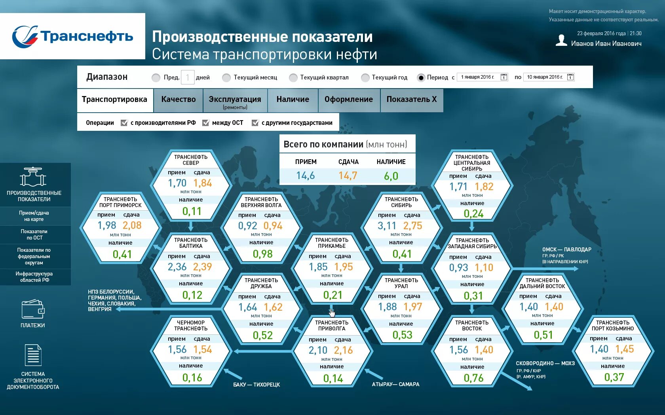This screenshot has height=415, width=665.
Task: Select the Текущий год radio option
Action: [x=365, y=77]
